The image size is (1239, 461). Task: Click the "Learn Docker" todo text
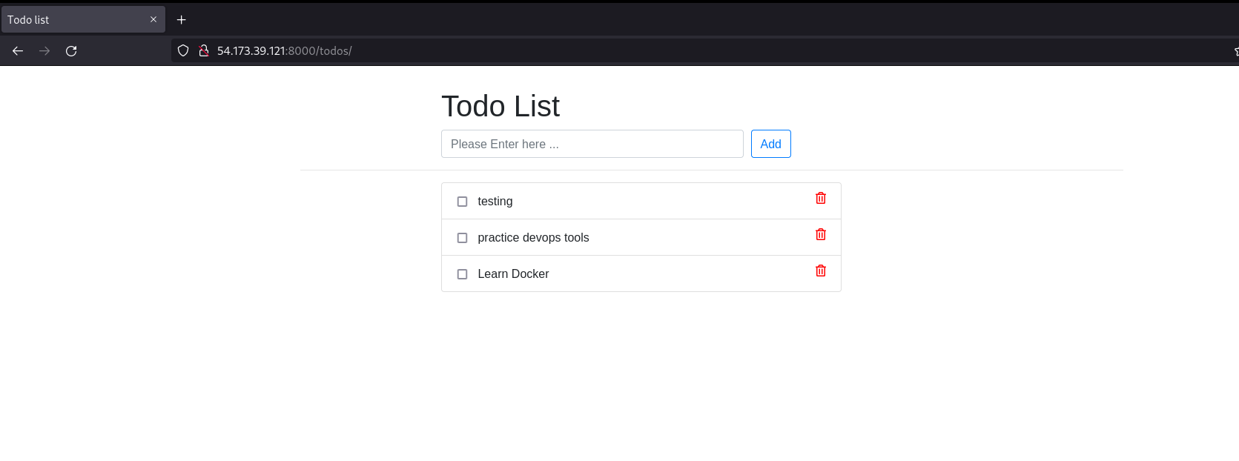(x=513, y=273)
